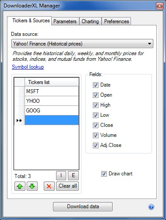Toggle the Close field checkbox
Image resolution: width=166 pixels, height=220 pixels.
click(x=95, y=125)
